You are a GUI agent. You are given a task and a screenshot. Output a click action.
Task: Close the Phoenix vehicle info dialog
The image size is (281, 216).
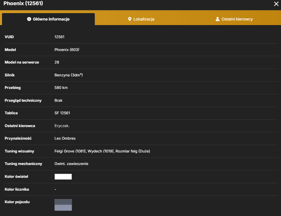(x=276, y=4)
